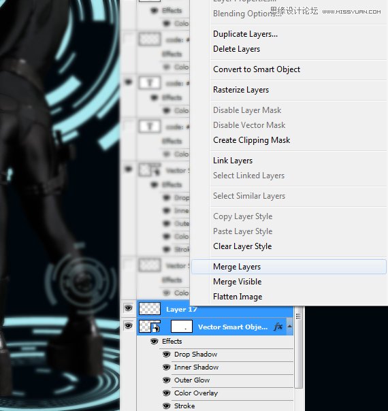Image resolution: width=388 pixels, height=411 pixels.
Task: Choose Clear Layer Style
Action: (242, 246)
